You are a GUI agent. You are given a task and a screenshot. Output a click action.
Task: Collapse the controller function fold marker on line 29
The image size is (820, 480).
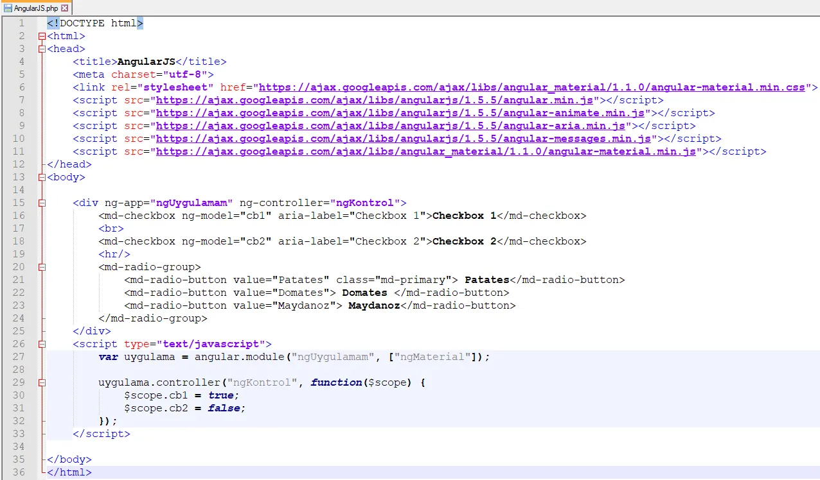point(42,382)
